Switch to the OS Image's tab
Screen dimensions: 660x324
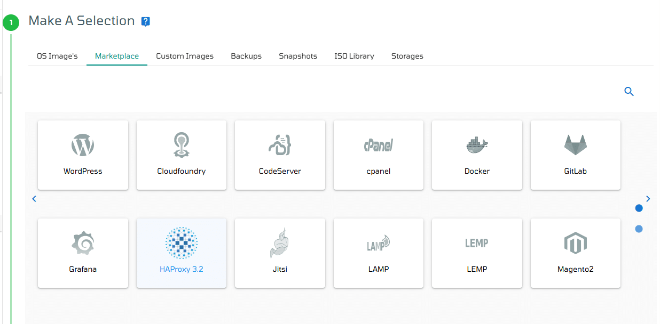tap(57, 56)
